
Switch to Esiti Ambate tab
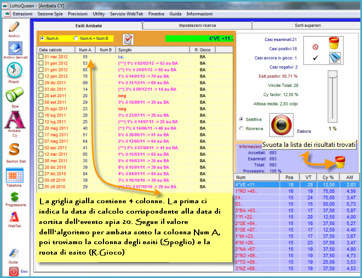pyautogui.click(x=88, y=26)
